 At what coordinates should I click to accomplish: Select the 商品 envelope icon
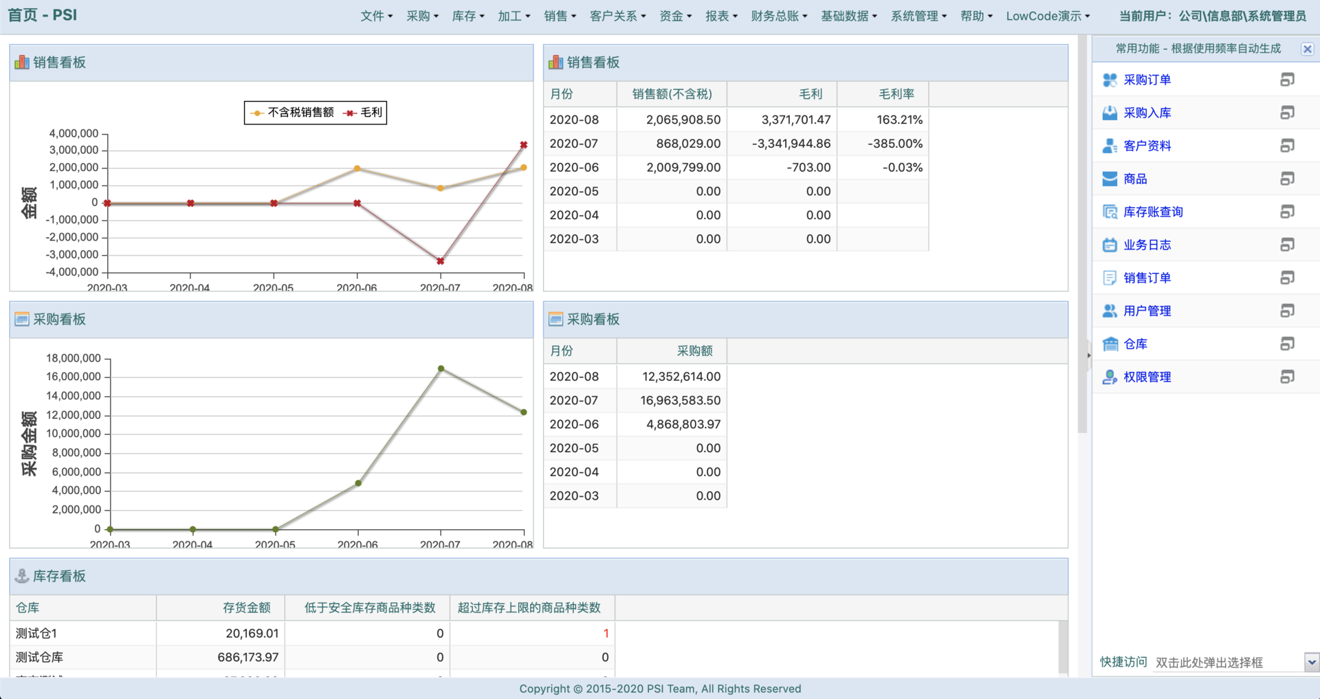click(x=1109, y=178)
